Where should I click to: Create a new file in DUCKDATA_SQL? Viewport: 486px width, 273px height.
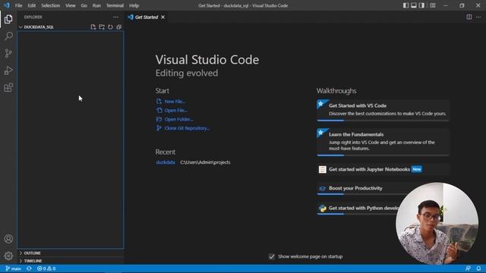click(x=93, y=27)
